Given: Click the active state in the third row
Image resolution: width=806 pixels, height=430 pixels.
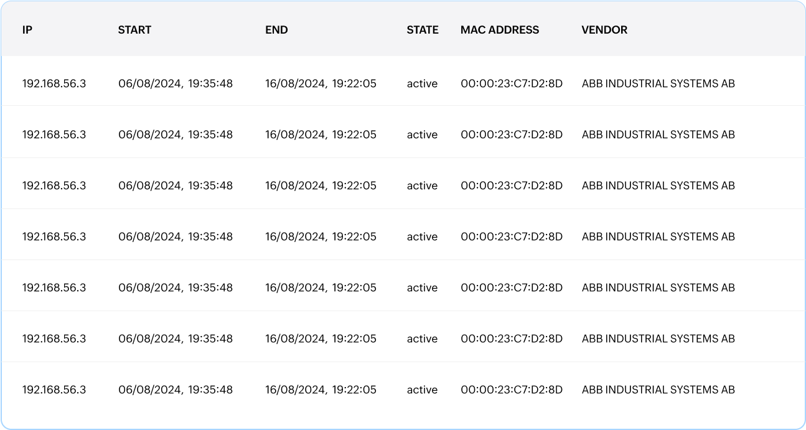Looking at the screenshot, I should 422,185.
